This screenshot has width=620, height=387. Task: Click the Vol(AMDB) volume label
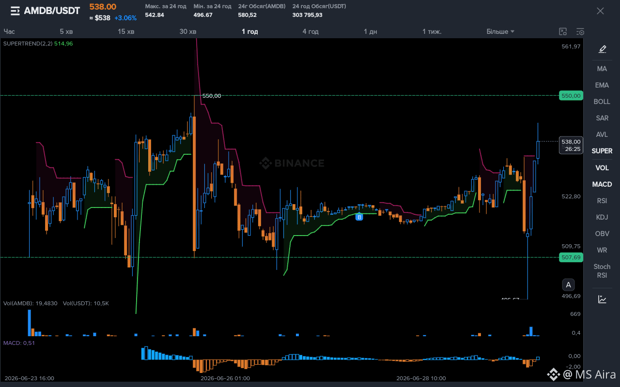[31, 303]
